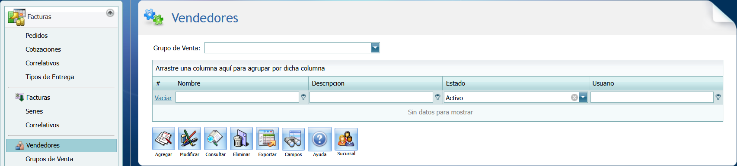Select Grupos de Venta menu item

click(x=49, y=159)
